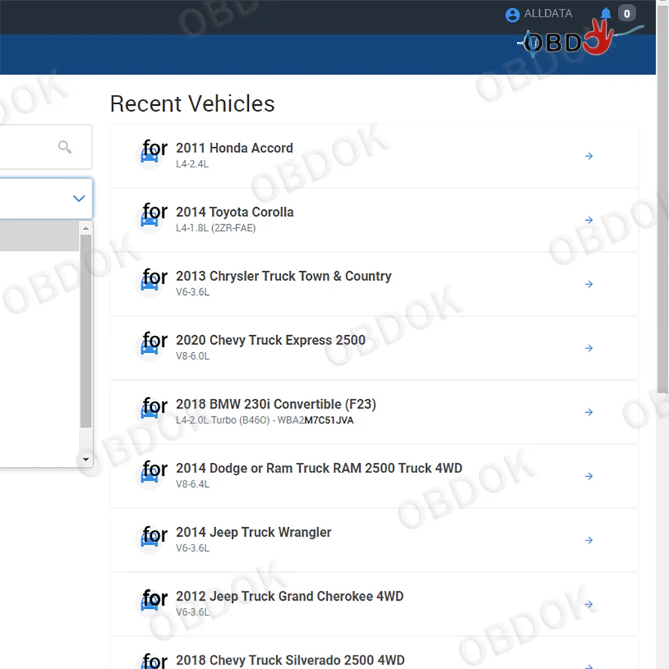The width and height of the screenshot is (669, 669).
Task: Click BMW engine line L4-2.0L Turbo (B46O)
Action: [x=264, y=420]
